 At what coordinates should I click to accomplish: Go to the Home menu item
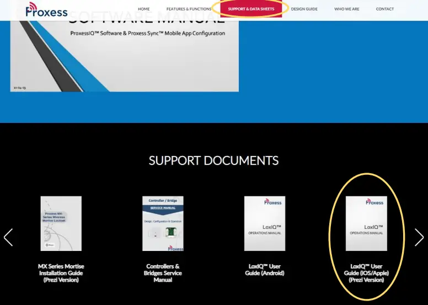click(143, 9)
